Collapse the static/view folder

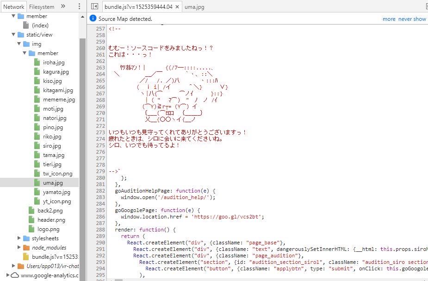[x=13, y=35]
